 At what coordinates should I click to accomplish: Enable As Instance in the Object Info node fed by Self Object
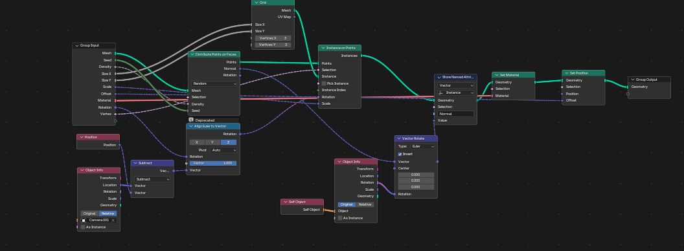[x=340, y=218]
